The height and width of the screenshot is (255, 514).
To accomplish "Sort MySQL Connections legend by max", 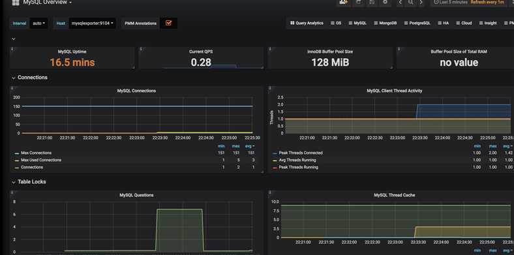I will coord(235,146).
